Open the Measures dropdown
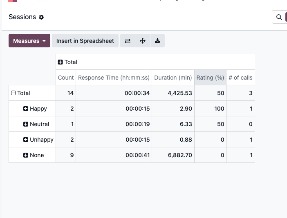 click(29, 41)
